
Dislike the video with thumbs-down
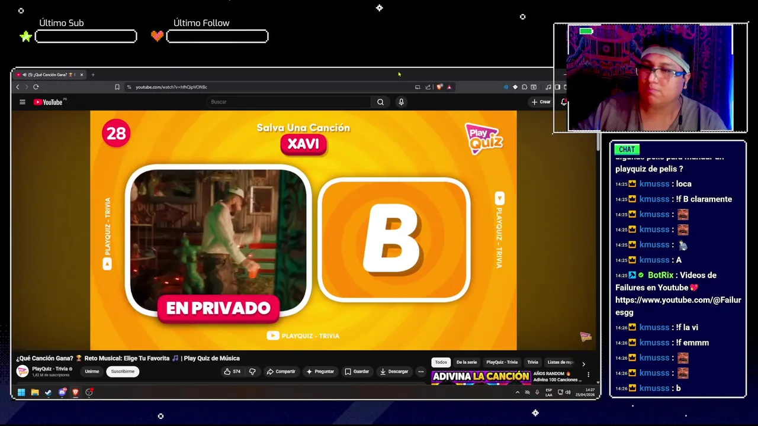(x=252, y=372)
